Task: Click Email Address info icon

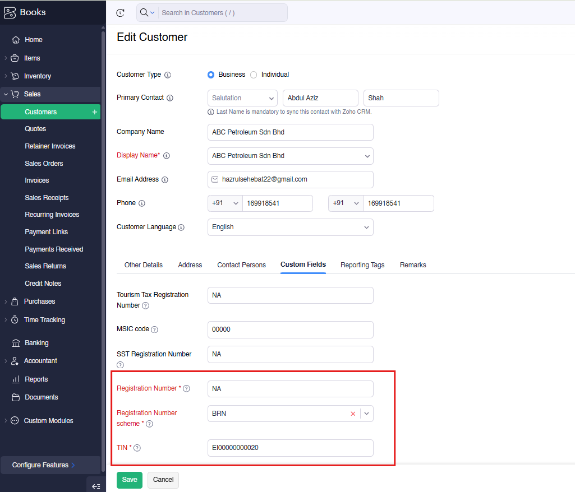Action: pyautogui.click(x=165, y=179)
